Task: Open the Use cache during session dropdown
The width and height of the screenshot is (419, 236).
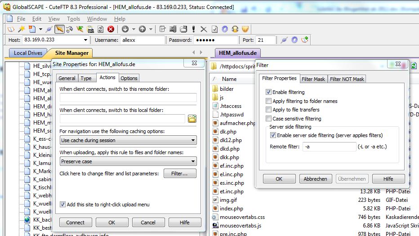Action: pyautogui.click(x=128, y=140)
